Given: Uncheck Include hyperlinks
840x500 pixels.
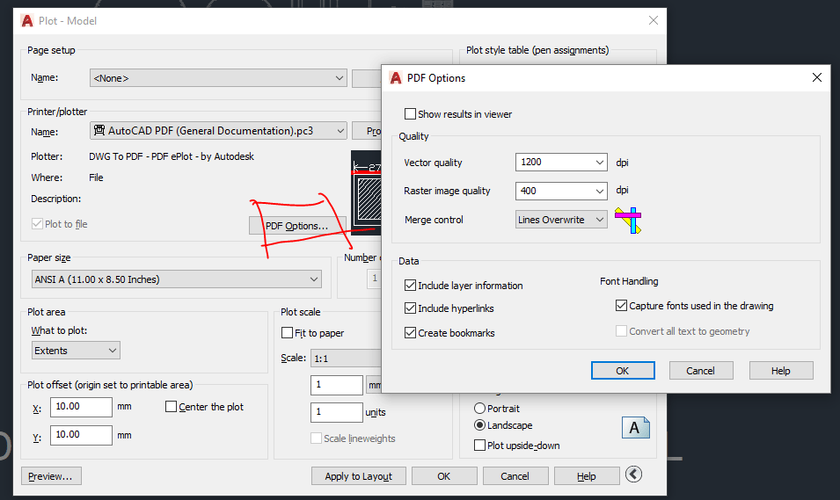Looking at the screenshot, I should [x=411, y=308].
